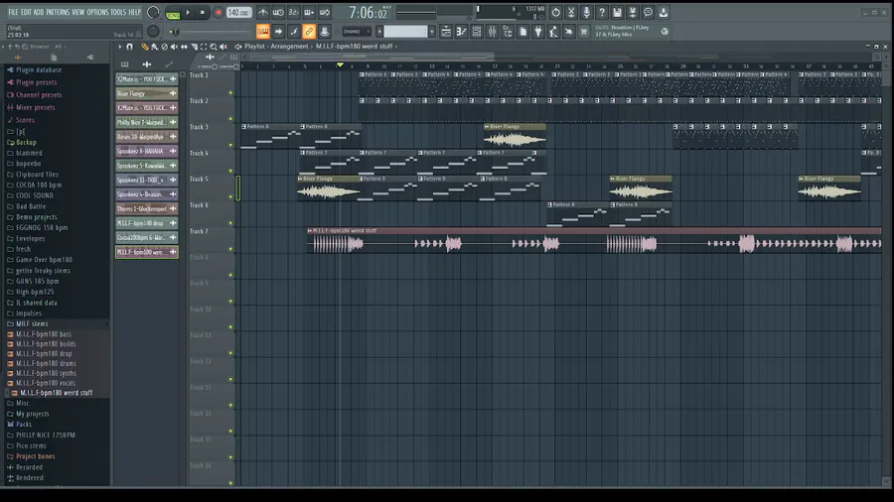
Task: Select Thorns 1-Glockenspiel in clip picker
Action: pos(147,209)
